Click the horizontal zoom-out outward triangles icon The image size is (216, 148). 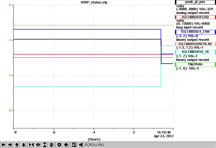[38, 145]
